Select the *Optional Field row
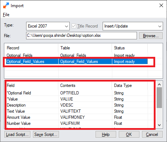 tap(77, 93)
